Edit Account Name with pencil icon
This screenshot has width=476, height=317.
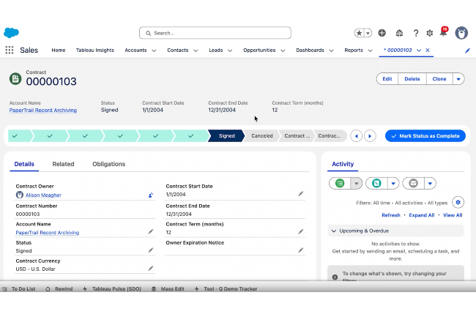click(x=151, y=232)
